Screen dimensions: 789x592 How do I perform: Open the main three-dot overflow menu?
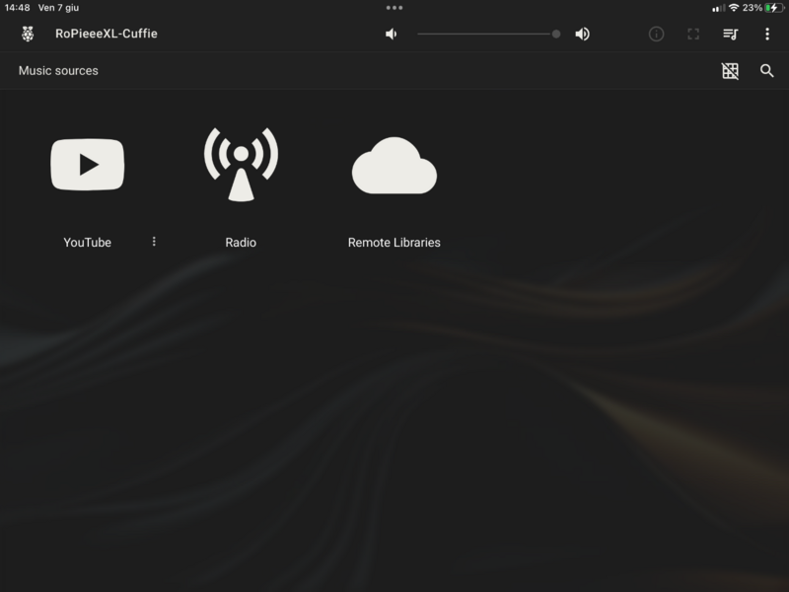[766, 34]
